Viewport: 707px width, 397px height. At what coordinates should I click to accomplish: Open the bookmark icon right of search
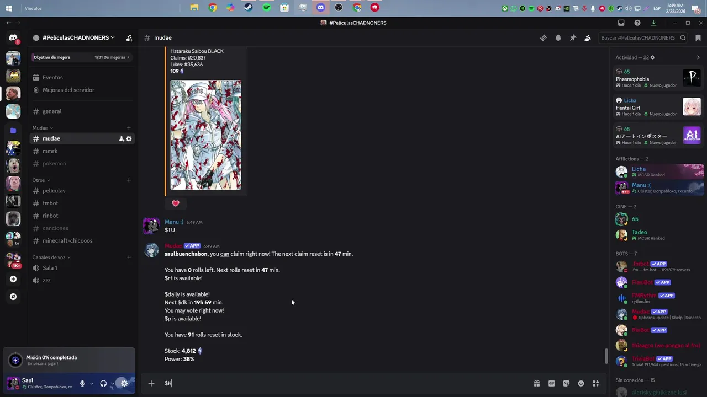[x=698, y=38]
